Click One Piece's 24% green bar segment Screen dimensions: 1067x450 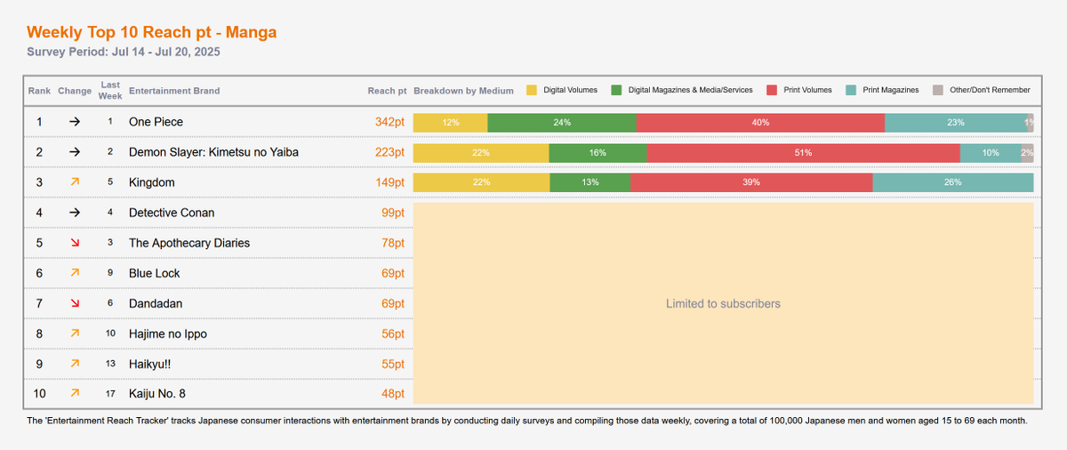pos(562,123)
